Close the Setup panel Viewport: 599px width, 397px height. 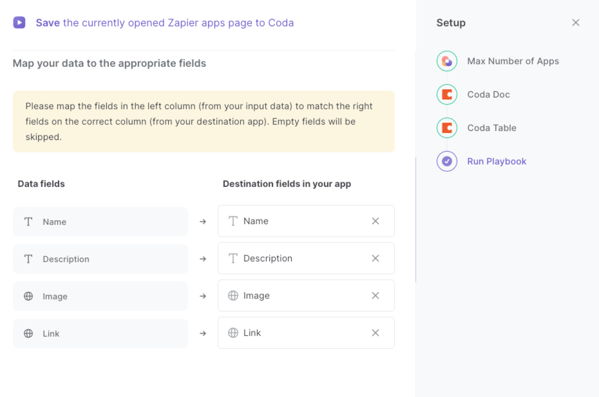(576, 23)
